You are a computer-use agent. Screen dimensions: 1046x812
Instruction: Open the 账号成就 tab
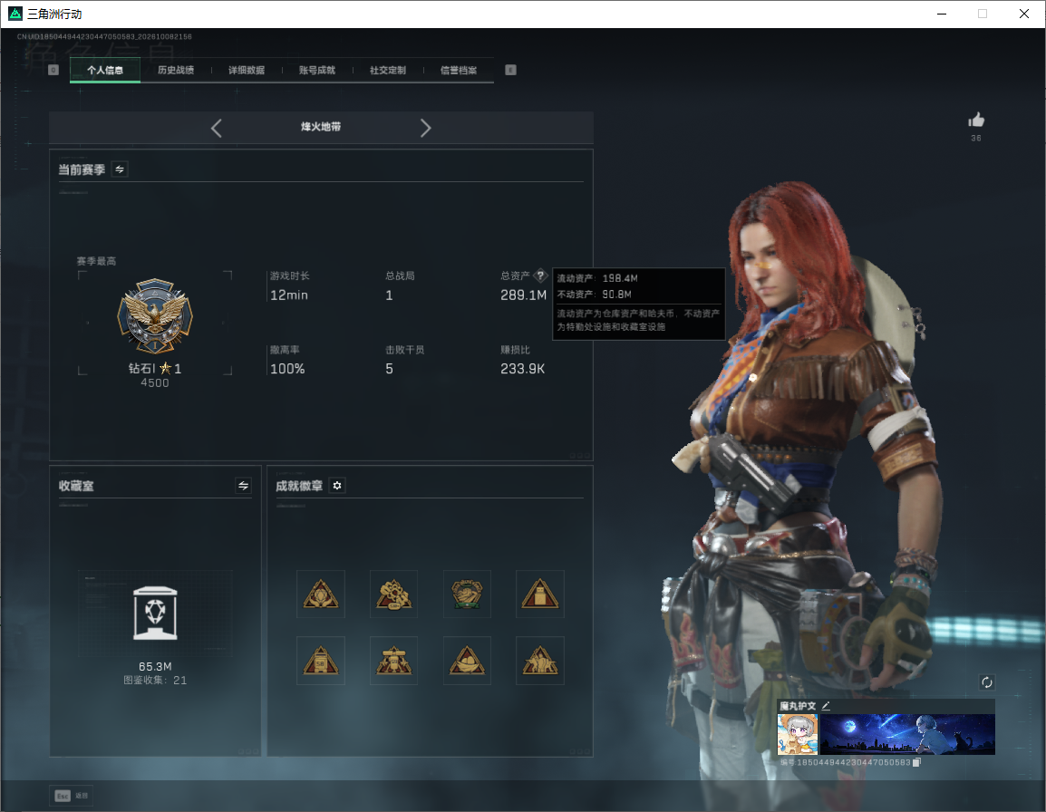click(x=317, y=70)
